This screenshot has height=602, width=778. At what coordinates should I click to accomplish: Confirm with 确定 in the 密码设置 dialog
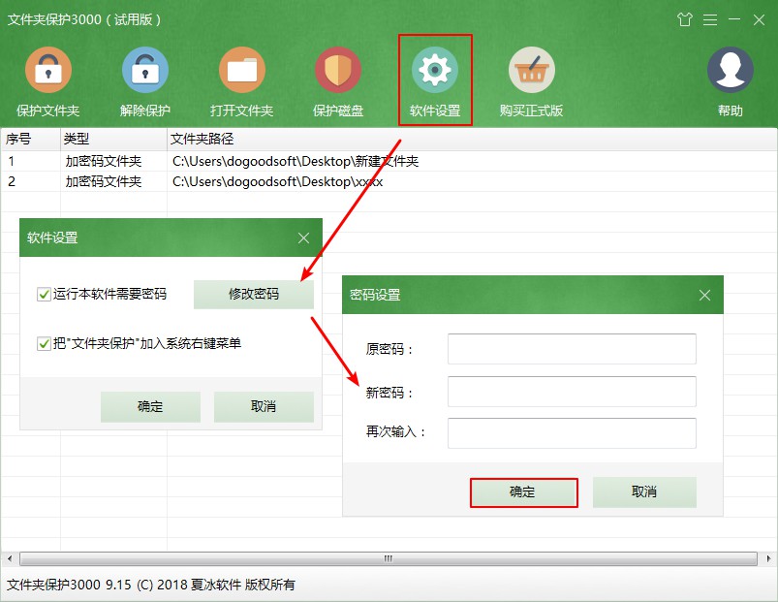pos(523,492)
